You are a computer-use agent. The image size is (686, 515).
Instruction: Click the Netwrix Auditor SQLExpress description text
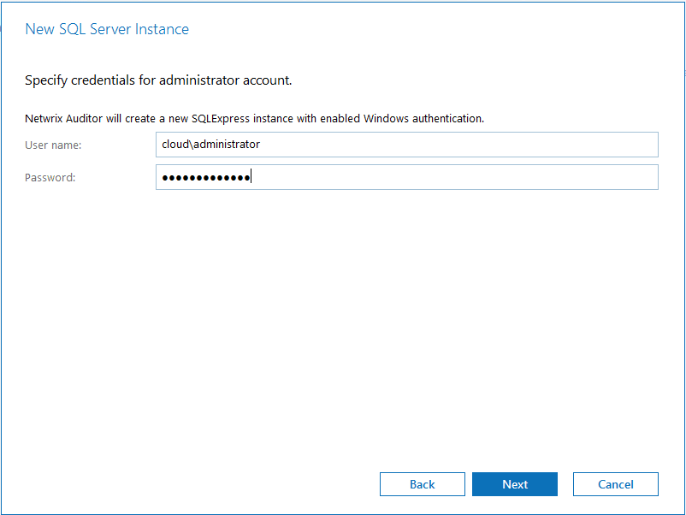click(254, 118)
